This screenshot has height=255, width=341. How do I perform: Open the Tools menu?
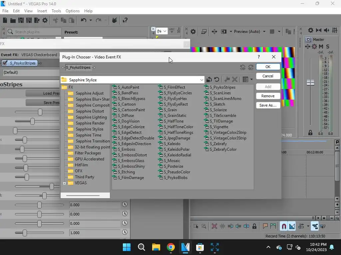click(x=56, y=11)
